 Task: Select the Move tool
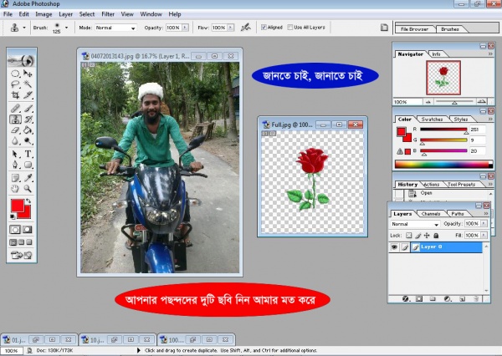click(28, 74)
